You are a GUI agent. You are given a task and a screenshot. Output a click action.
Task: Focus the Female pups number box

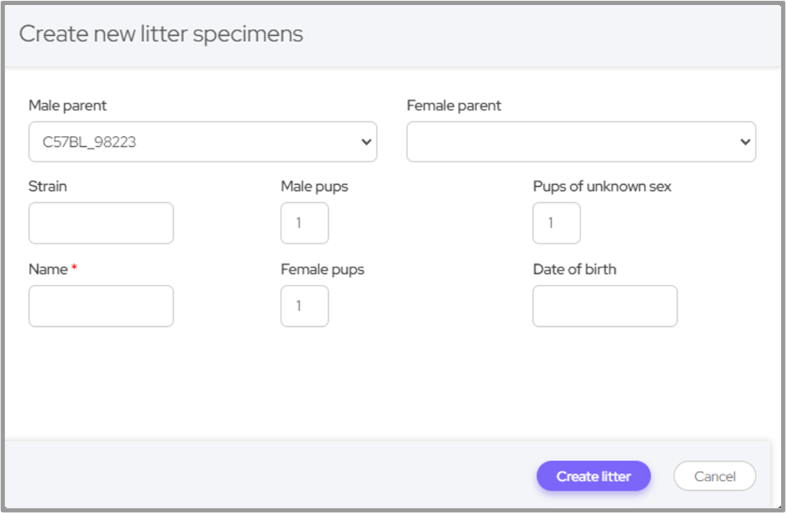coord(304,306)
